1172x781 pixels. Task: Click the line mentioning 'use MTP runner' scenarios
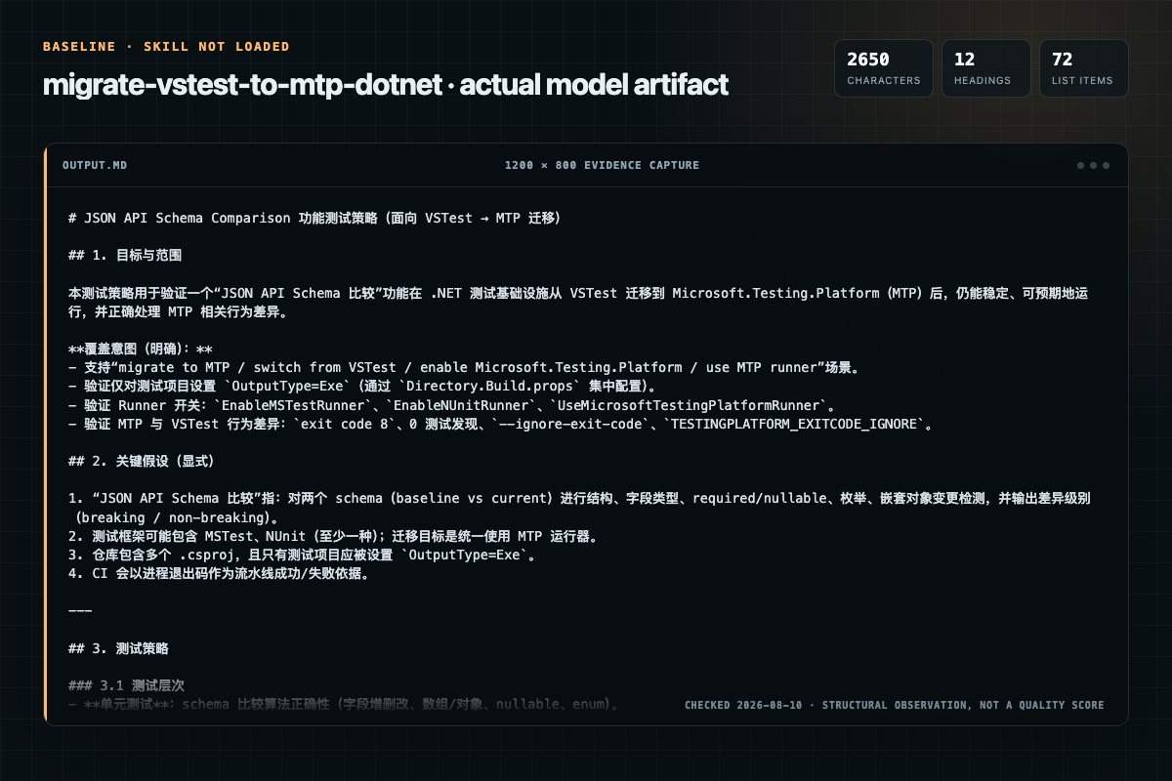tap(464, 367)
